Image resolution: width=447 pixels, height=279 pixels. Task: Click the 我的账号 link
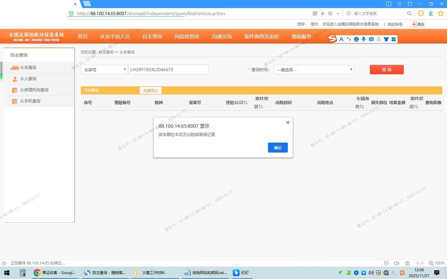[x=394, y=24]
